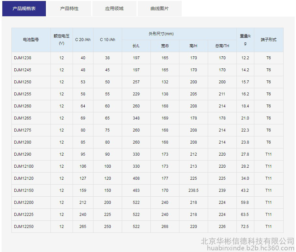This screenshot has width=296, height=252.
Task: Open the 曲线图片 tab
Action: pyautogui.click(x=160, y=8)
